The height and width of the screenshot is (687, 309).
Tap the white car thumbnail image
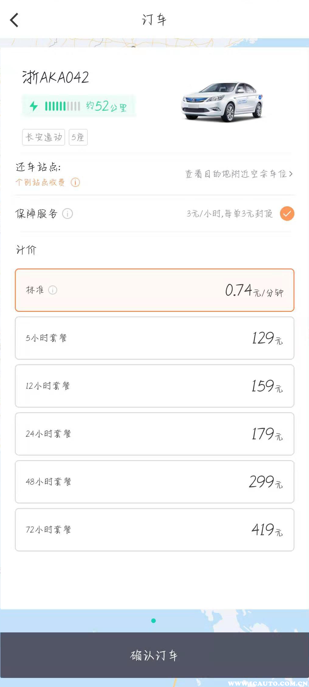[x=222, y=102]
